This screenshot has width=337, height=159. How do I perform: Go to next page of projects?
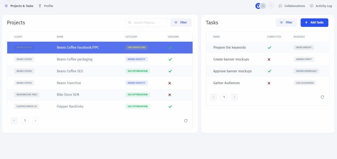36,121
